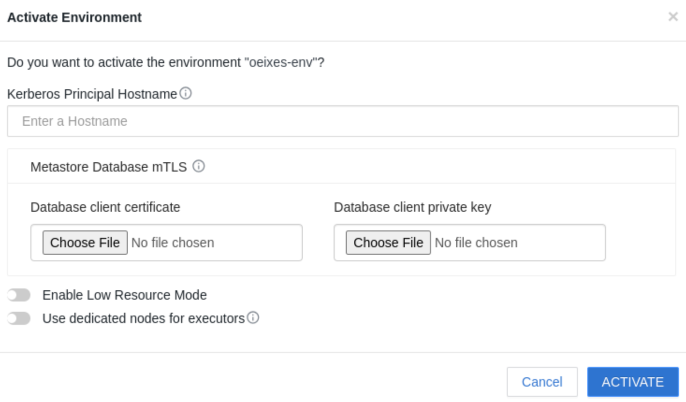The image size is (686, 402).
Task: Click the "Use dedicated nodes for executors" label
Action: click(x=143, y=318)
